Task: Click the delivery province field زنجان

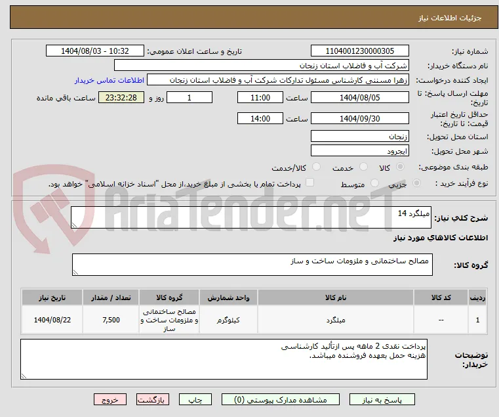Action: pos(359,137)
